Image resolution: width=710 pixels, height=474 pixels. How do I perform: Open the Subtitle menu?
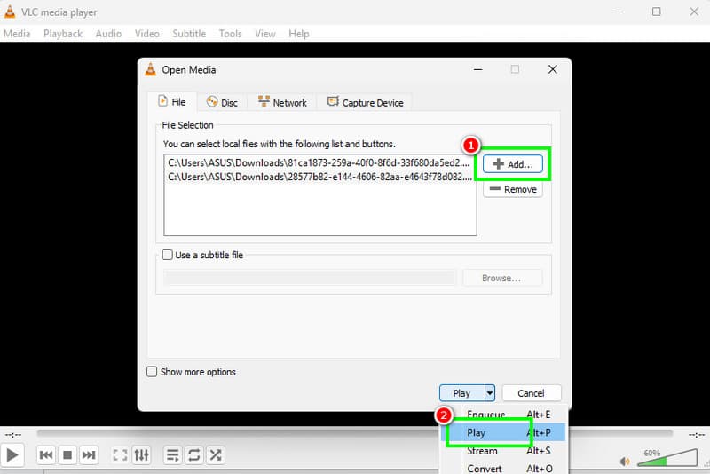click(x=189, y=34)
